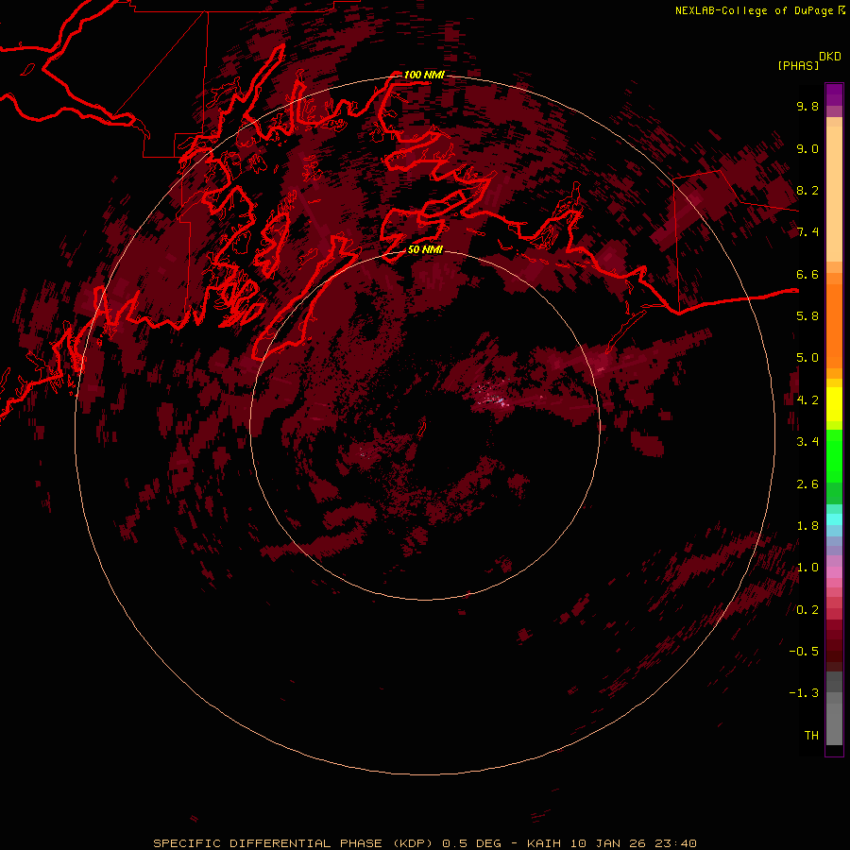The height and width of the screenshot is (850, 850).
Task: Pick the pink swatch beside 1.0
Action: [834, 571]
